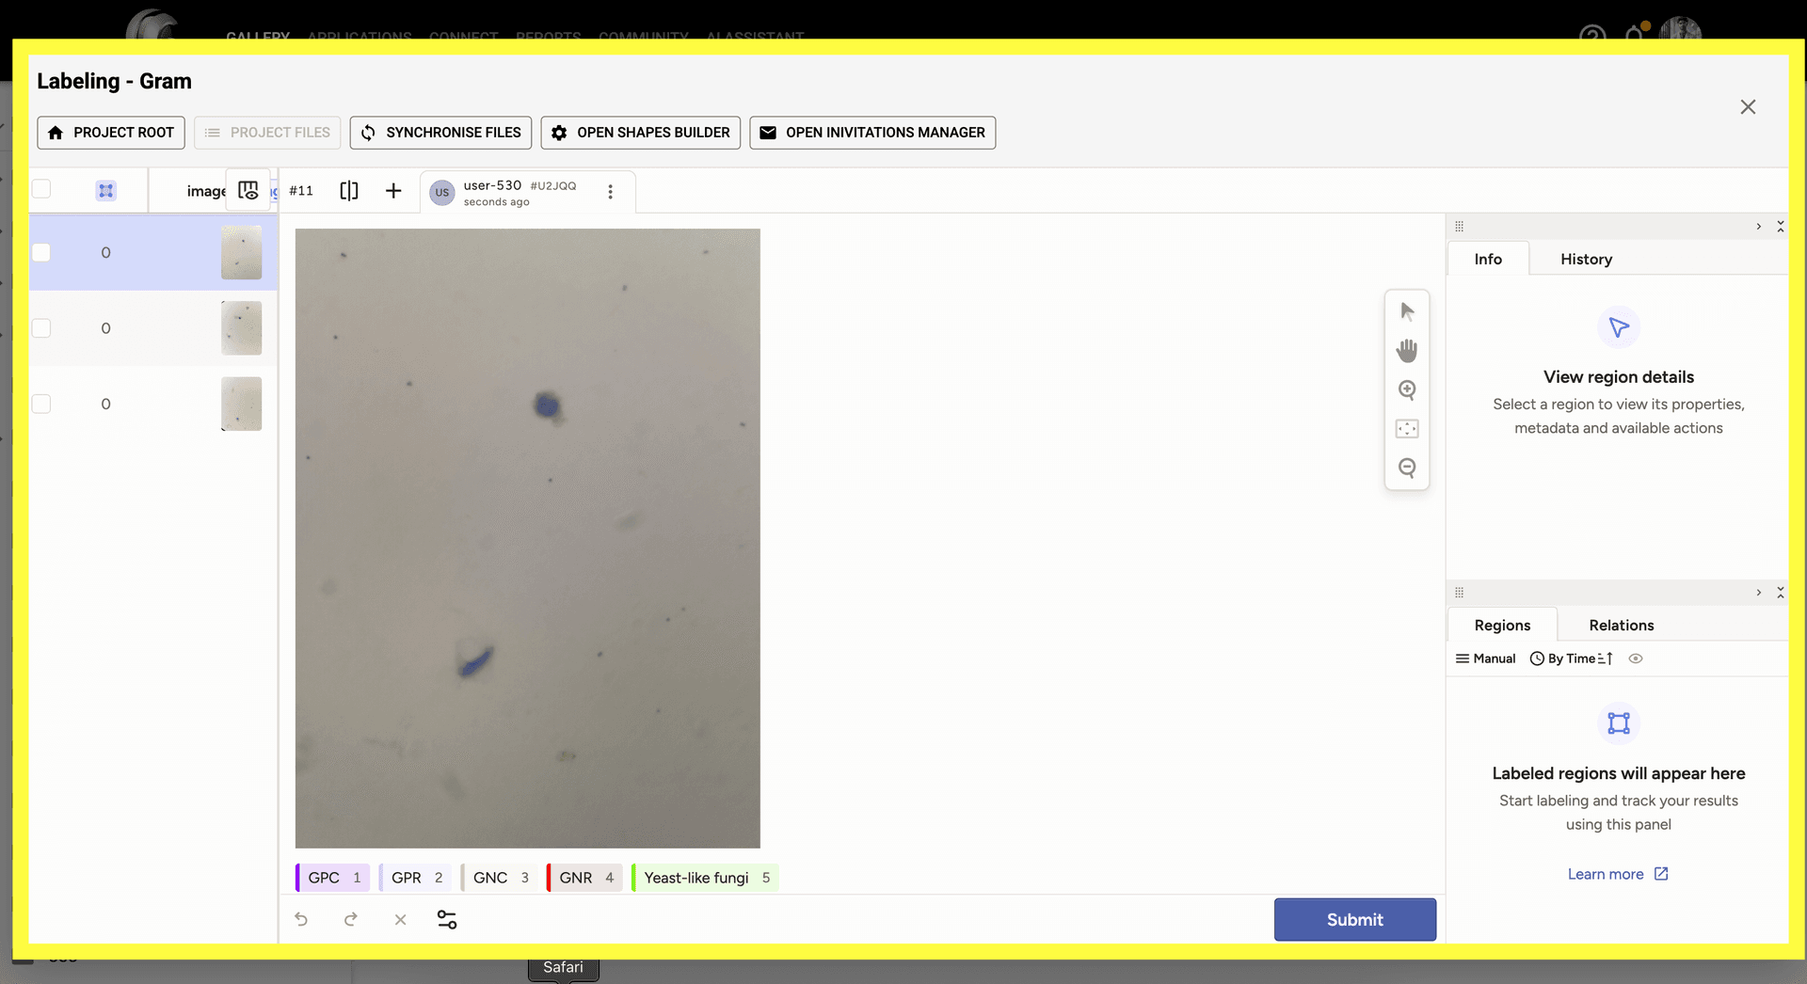Activate the hand pan tool
This screenshot has height=984, width=1807.
pos(1407,351)
